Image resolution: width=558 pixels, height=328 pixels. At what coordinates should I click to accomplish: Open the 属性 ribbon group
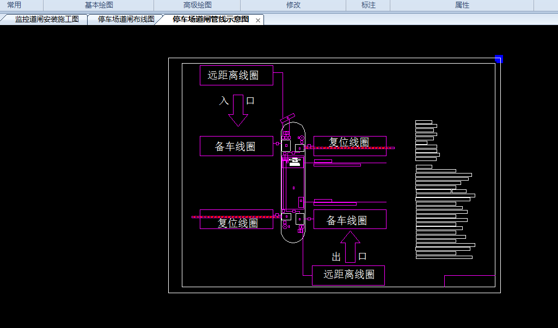coord(462,5)
